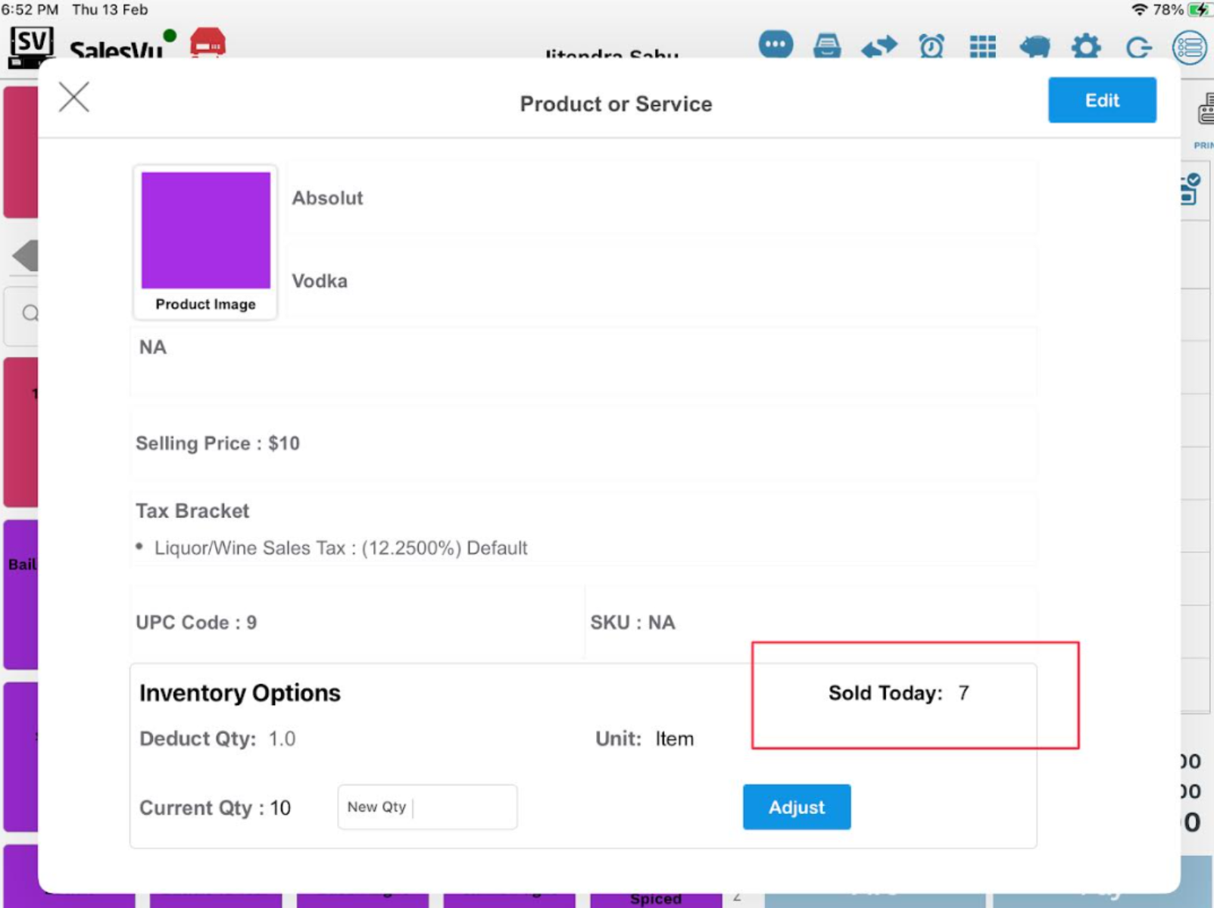Focus the New Qty input field
Image resolution: width=1214 pixels, height=908 pixels.
(x=427, y=807)
